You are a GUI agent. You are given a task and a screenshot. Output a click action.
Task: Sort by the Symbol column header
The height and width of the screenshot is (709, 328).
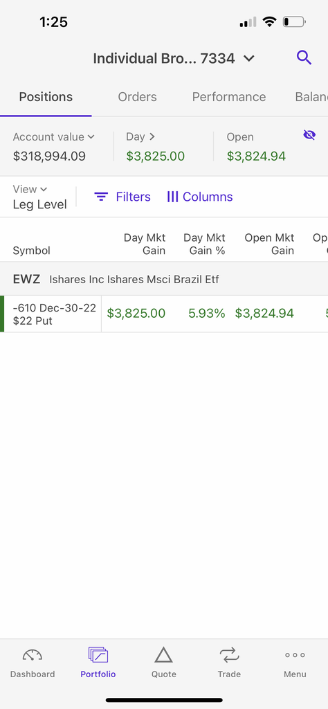coord(32,251)
